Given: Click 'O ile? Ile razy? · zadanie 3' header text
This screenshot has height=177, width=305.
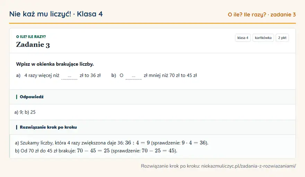Looking at the screenshot, I should [x=262, y=15].
